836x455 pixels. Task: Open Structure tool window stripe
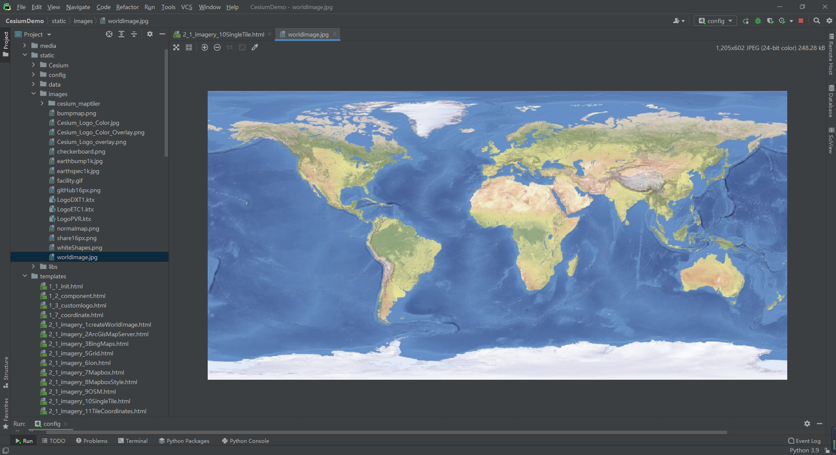click(x=6, y=372)
